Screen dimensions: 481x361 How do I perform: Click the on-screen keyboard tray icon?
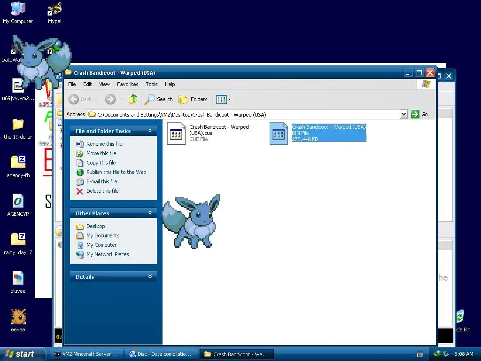click(420, 354)
